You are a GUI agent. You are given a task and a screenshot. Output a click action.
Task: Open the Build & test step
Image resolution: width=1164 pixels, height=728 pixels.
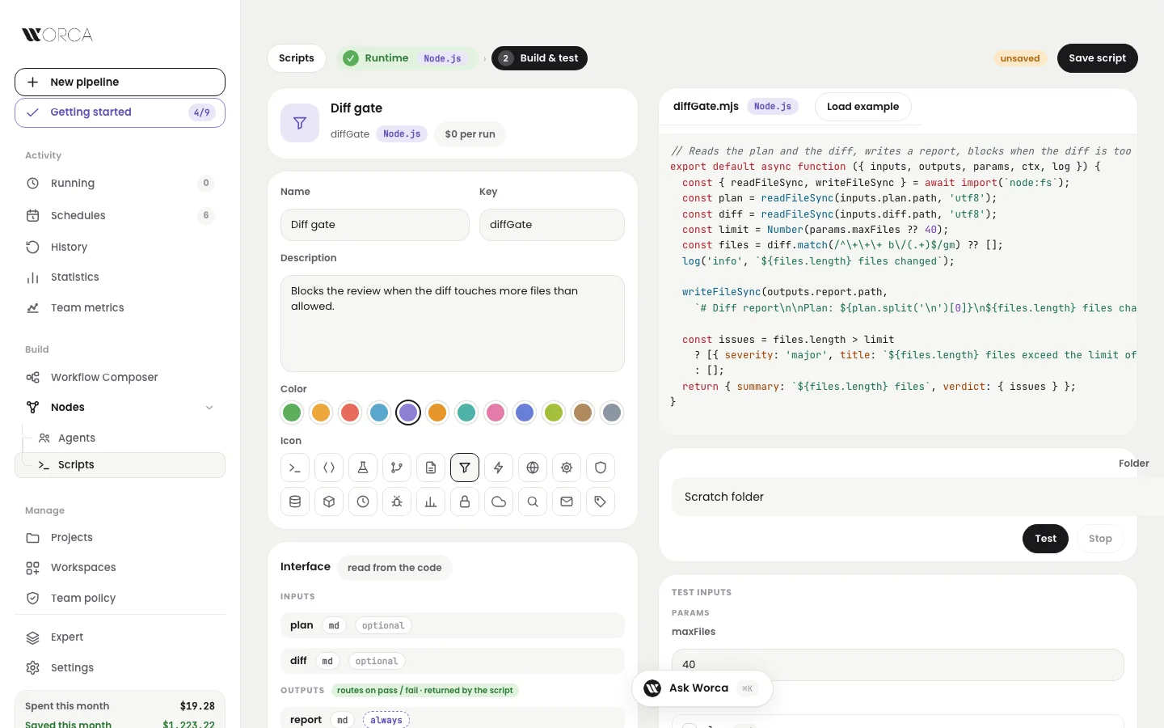[539, 58]
